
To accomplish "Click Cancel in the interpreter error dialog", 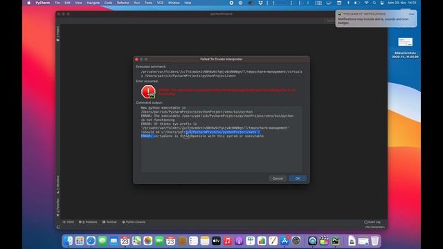I will click(278, 178).
